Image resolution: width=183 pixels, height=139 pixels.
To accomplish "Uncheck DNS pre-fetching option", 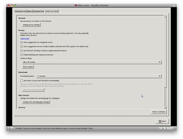I will [22, 51].
